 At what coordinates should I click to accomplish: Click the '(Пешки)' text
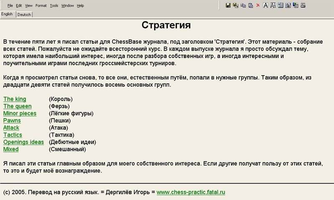pyautogui.click(x=60, y=121)
